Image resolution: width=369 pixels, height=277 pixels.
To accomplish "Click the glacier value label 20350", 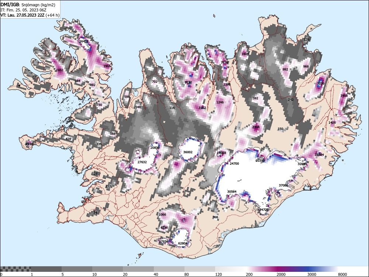I will (x=260, y=161).
